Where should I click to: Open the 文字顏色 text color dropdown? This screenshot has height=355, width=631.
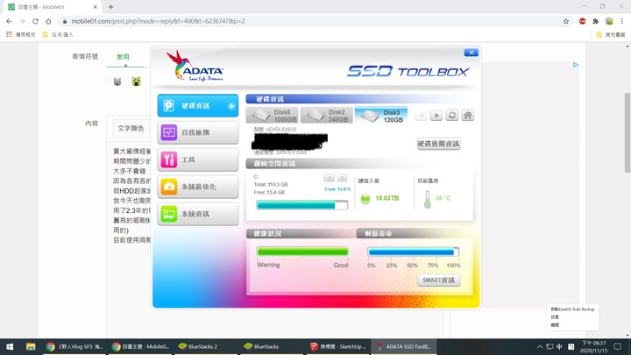131,128
